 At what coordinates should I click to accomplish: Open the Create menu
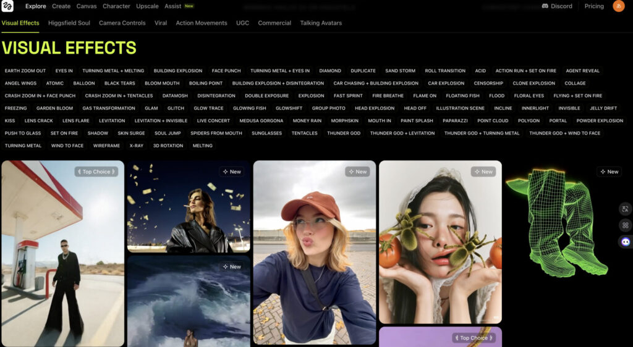(61, 6)
